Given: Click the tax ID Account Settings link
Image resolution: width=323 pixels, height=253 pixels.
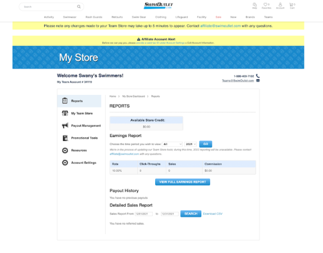Looking at the screenshot, I should (160, 43).
